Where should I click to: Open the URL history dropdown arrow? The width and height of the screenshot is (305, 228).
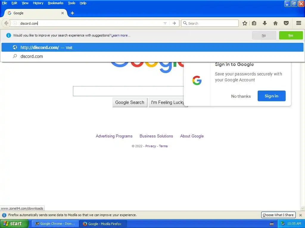pos(165,23)
